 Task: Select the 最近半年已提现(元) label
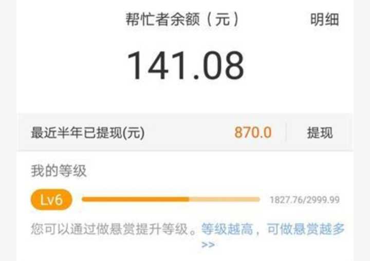tap(87, 133)
